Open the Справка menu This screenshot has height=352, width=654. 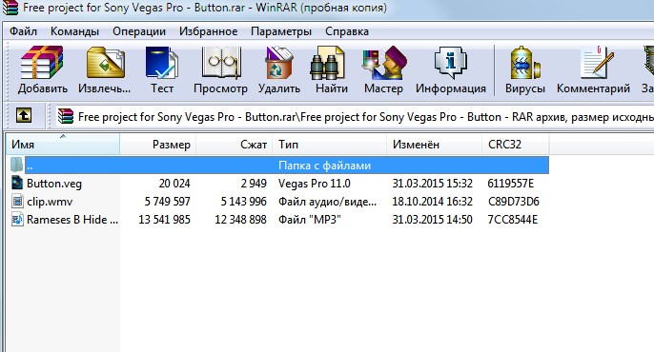pyautogui.click(x=347, y=31)
